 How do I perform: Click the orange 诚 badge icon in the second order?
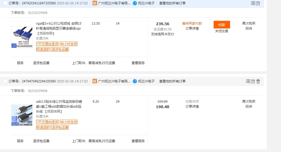[x=95, y=81]
